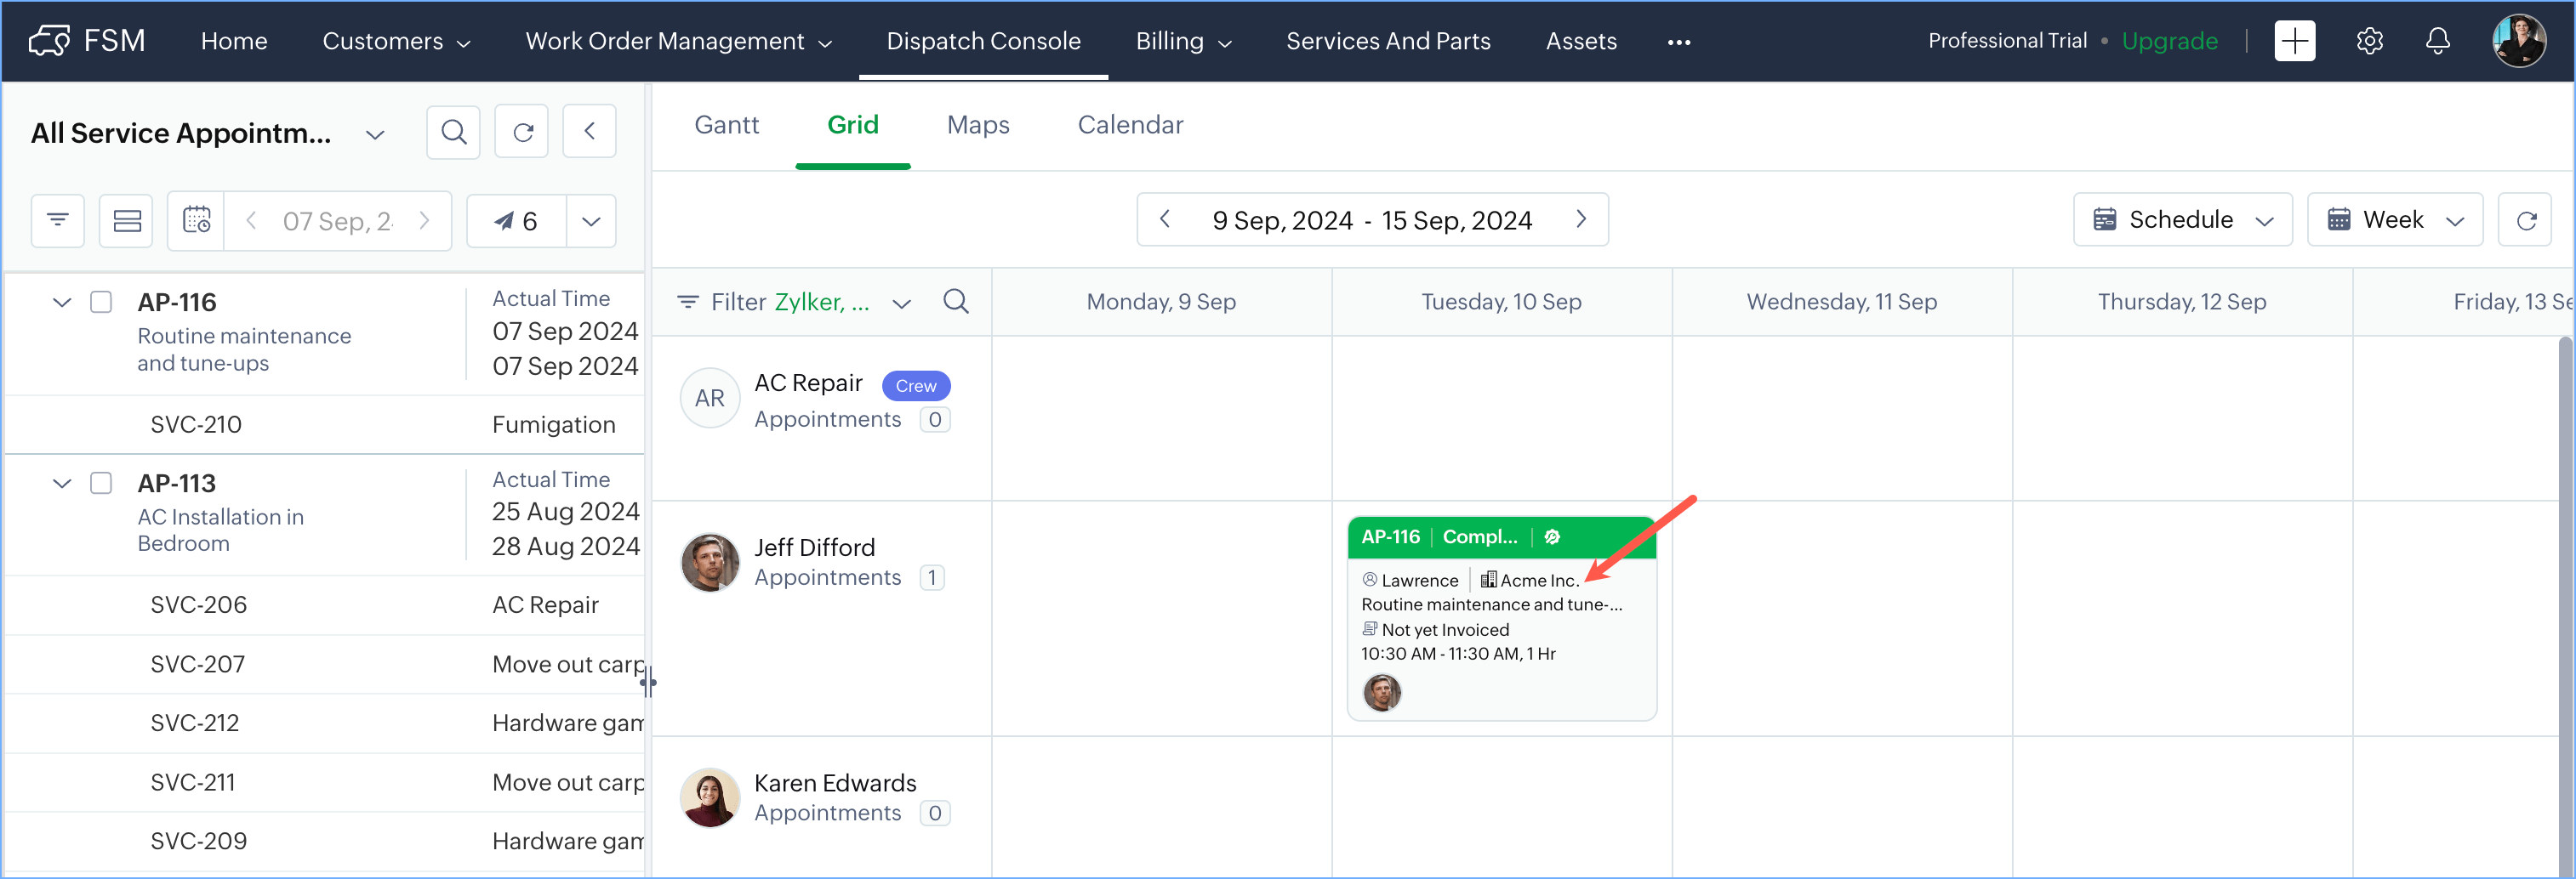
Task: Expand the Schedule dropdown
Action: tap(2182, 219)
